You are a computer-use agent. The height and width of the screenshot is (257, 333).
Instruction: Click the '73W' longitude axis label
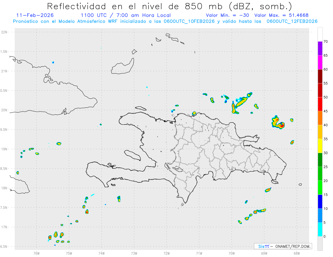click(134, 253)
